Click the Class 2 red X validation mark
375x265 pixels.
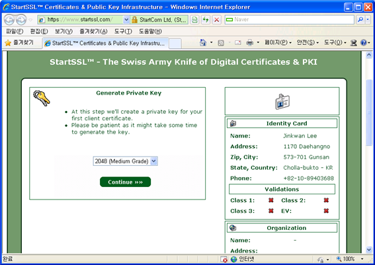pos(326,200)
